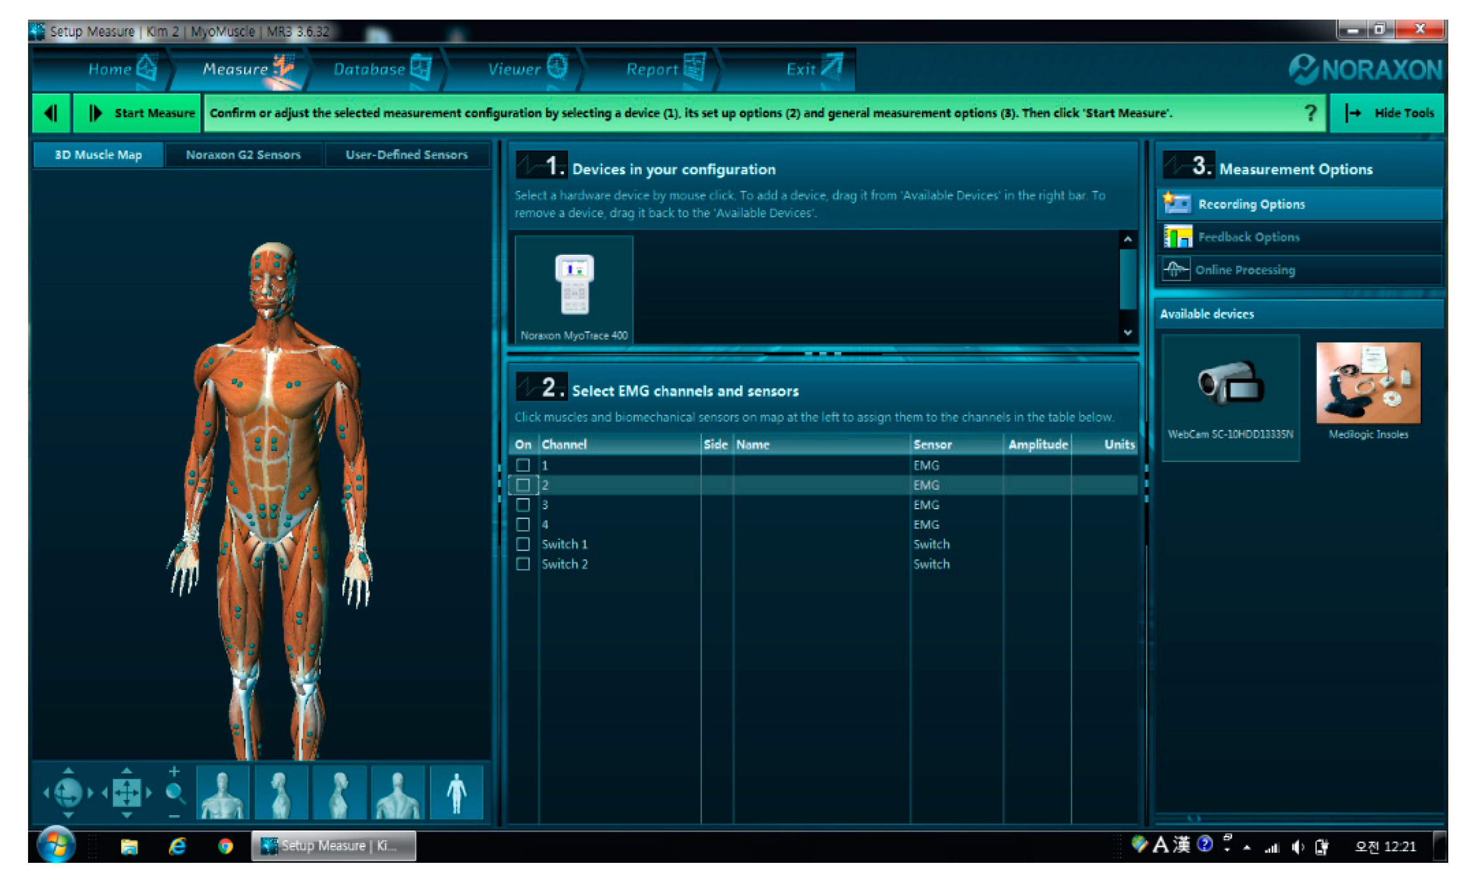Screen dimensions: 1475x878
Task: Toggle Switch 2 channel checkbox
Action: [523, 564]
